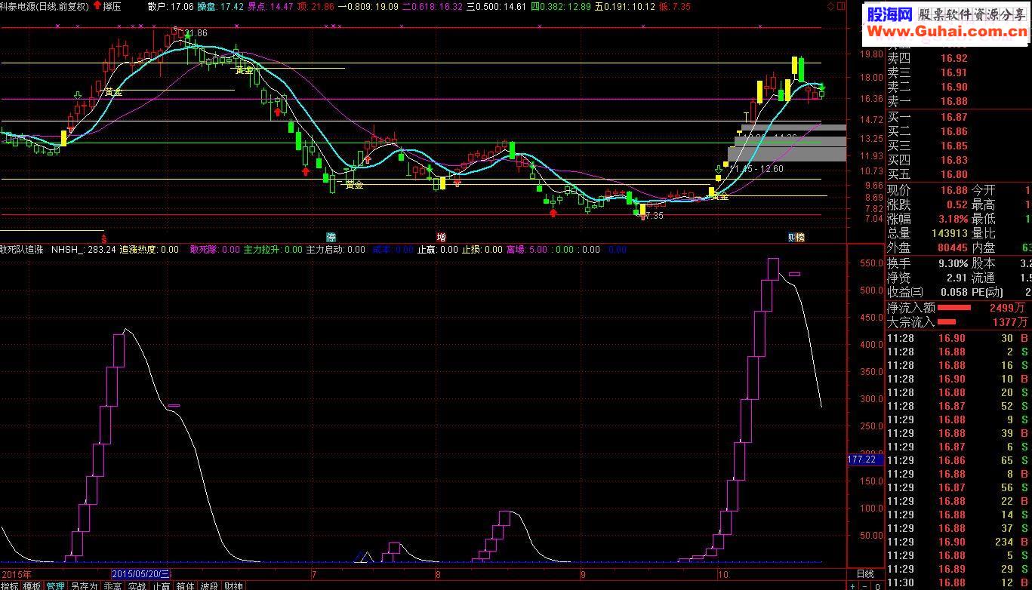Click the NHSH_: 283.24 indicator value
1032x590 pixels.
click(83, 249)
